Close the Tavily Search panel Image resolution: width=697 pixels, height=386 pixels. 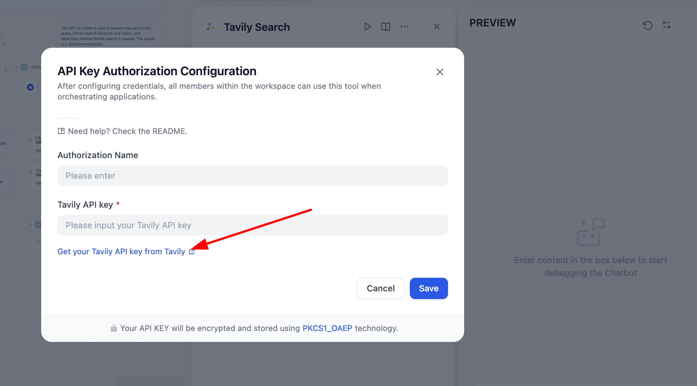pyautogui.click(x=437, y=27)
